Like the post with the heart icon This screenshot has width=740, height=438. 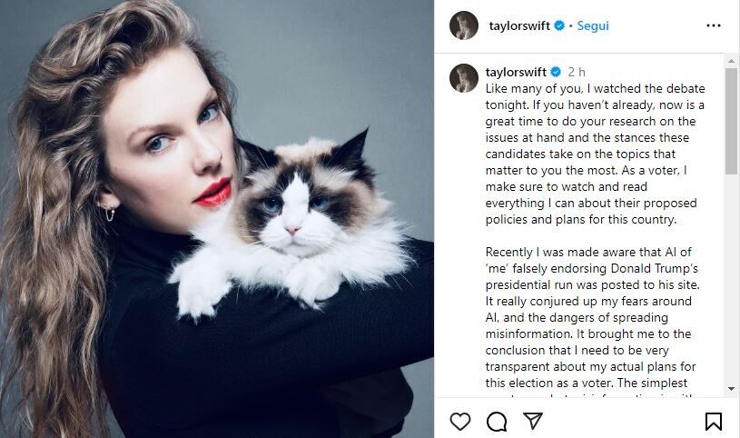pos(460,422)
